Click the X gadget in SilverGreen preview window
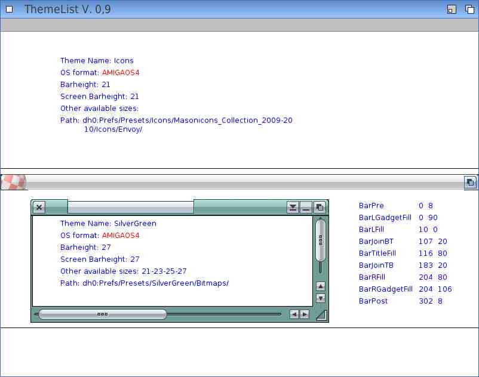Viewport: 479px width, 377px height. 39,207
